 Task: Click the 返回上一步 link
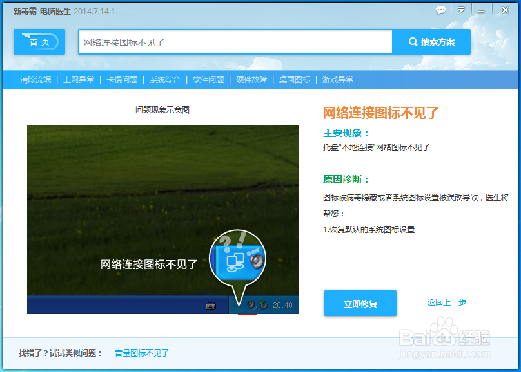[447, 302]
